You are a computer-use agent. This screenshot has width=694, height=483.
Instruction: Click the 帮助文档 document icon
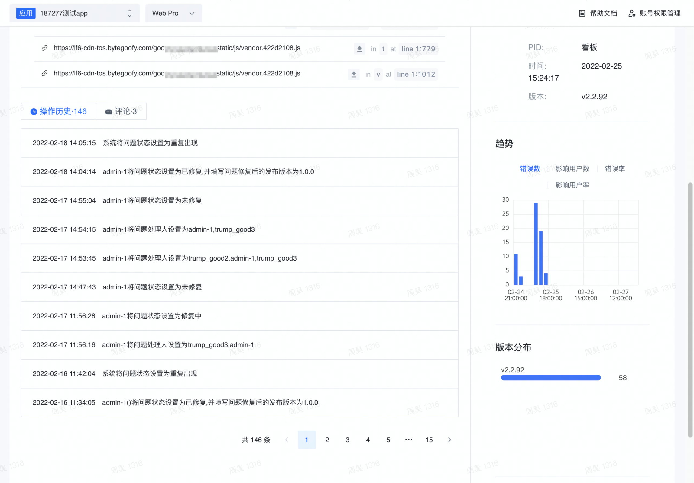pos(582,13)
